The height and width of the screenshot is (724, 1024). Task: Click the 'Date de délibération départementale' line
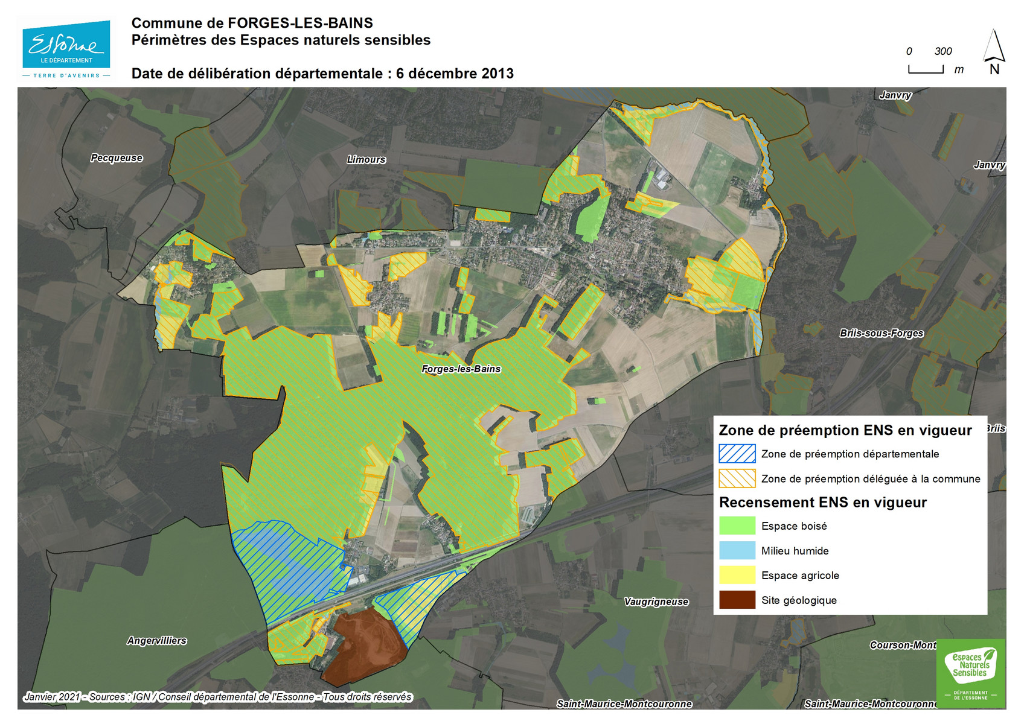[322, 74]
